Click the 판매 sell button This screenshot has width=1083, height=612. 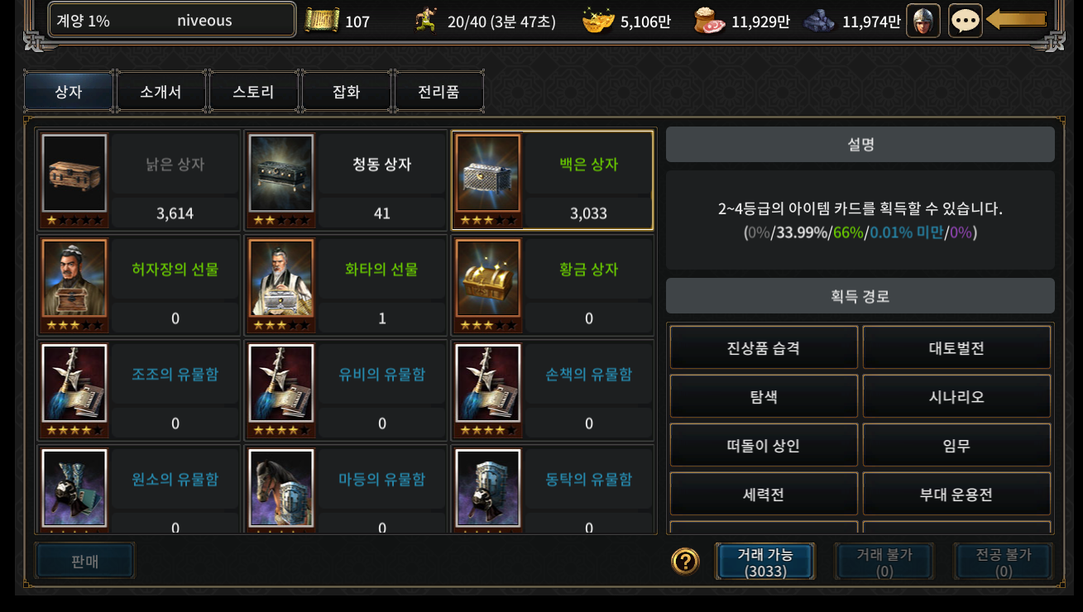pos(84,561)
